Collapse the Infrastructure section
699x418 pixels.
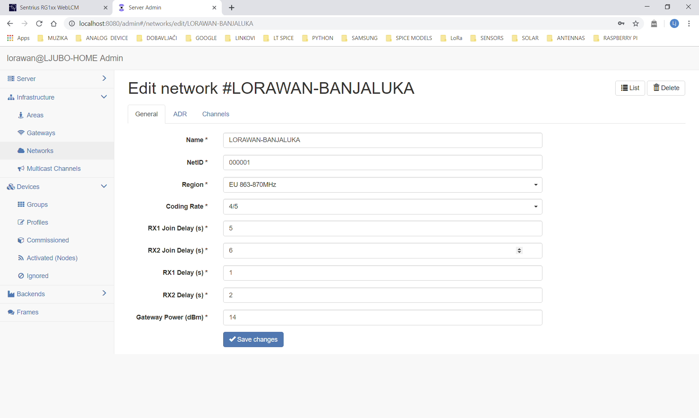(104, 97)
